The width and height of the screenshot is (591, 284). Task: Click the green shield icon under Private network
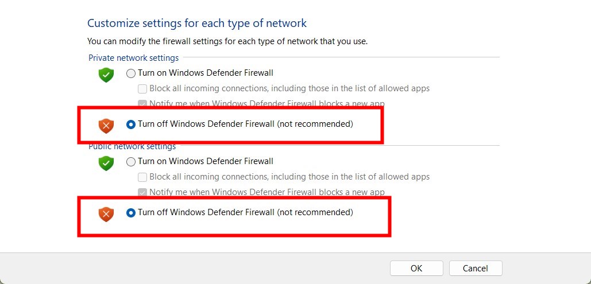(x=106, y=75)
